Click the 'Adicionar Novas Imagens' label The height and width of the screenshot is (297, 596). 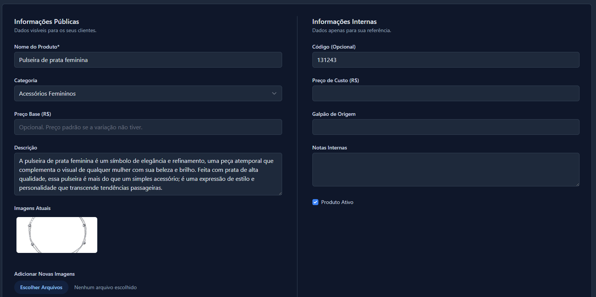tap(45, 274)
